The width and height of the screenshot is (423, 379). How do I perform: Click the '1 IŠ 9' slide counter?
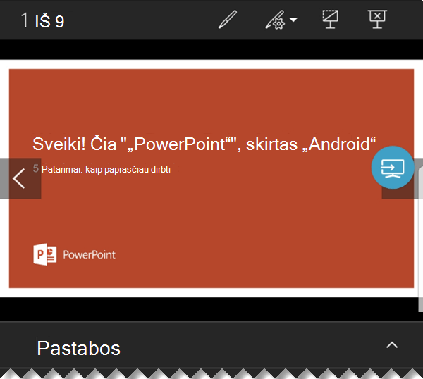(x=42, y=20)
